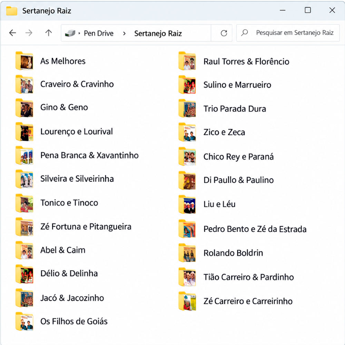Select Os Filhos de Goiás folder icon
Image resolution: width=345 pixels, height=345 pixels.
(x=24, y=322)
